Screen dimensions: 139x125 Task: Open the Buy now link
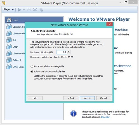(106, 117)
